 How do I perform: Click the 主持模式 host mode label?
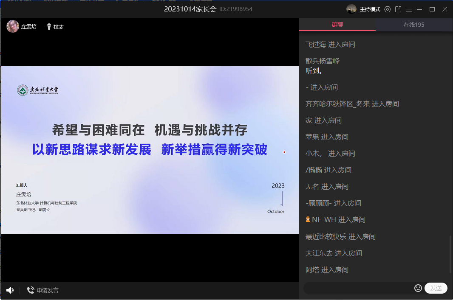coord(370,9)
